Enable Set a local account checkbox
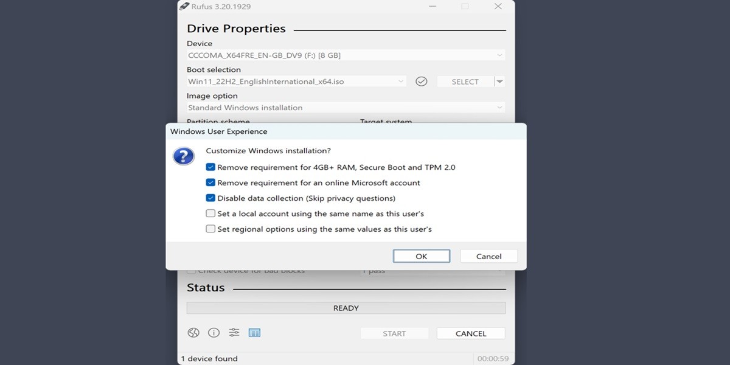 click(210, 214)
